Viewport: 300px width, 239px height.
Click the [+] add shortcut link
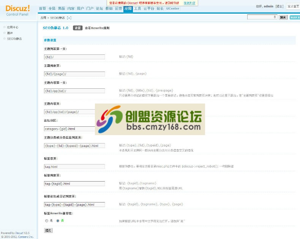click(x=69, y=18)
